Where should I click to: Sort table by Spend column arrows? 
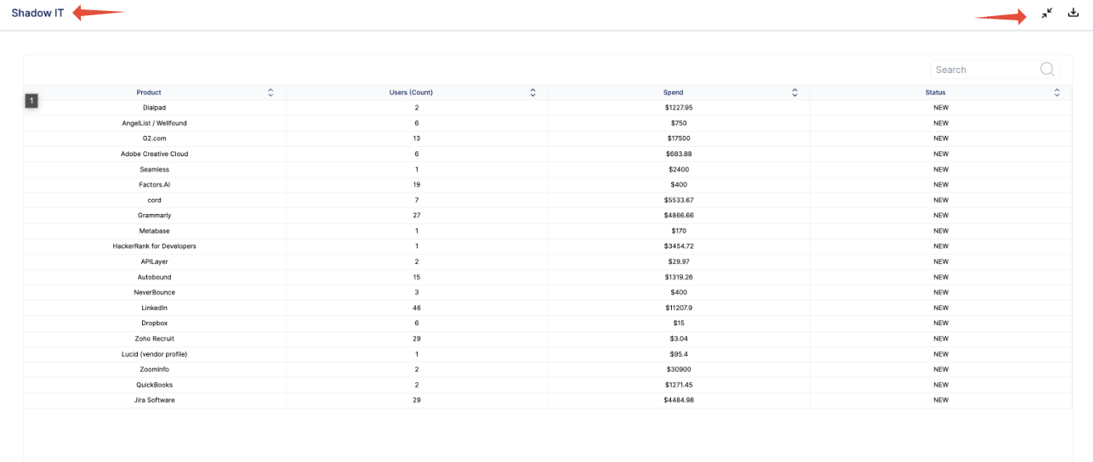pos(794,93)
